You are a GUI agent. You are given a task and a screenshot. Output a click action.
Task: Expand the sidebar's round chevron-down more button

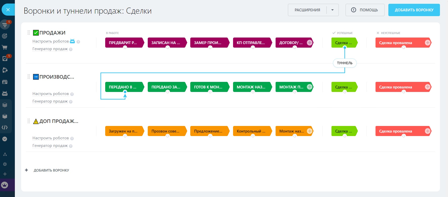point(5,139)
